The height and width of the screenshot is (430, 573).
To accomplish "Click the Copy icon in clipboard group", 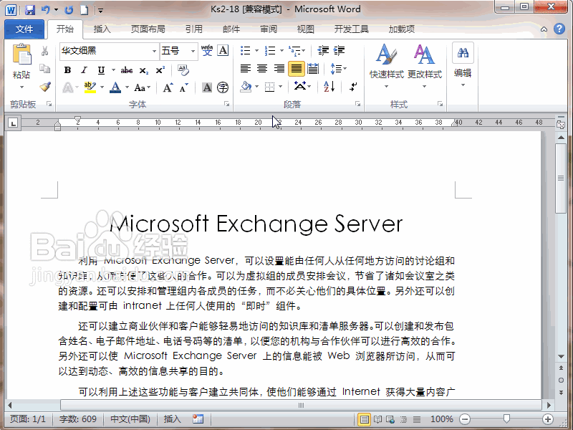I will pyautogui.click(x=44, y=69).
